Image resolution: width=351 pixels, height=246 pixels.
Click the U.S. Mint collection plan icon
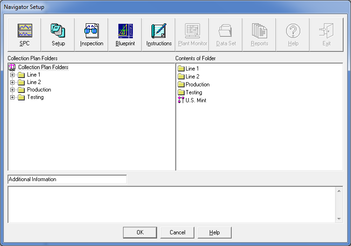point(181,100)
